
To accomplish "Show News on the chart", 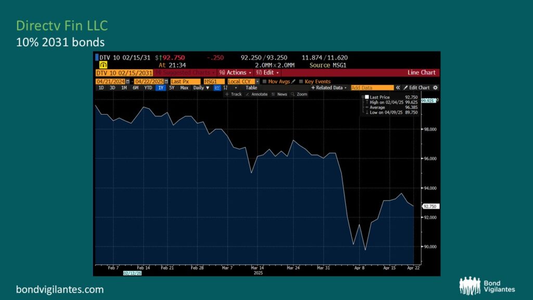I will tap(280, 94).
